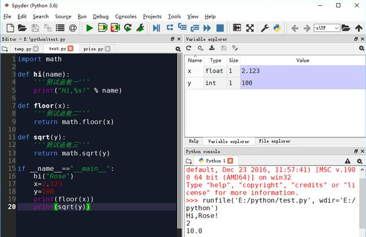Re-run last script icon
This screenshot has width=366, height=237.
point(128,28)
